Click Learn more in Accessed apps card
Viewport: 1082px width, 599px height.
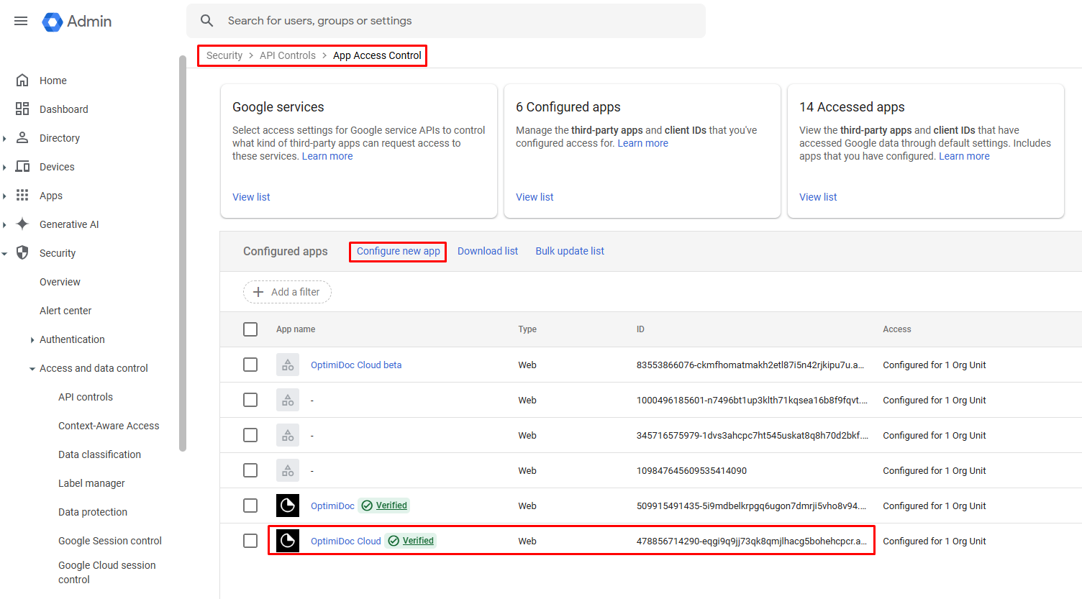964,156
